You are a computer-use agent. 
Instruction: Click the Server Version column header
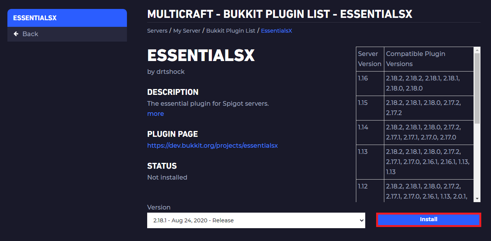pyautogui.click(x=370, y=59)
